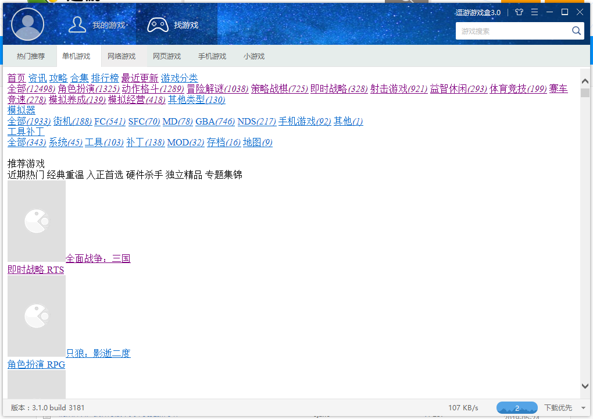Select 模拟经营(418) category link
The width and height of the screenshot is (593, 419).
coord(137,100)
